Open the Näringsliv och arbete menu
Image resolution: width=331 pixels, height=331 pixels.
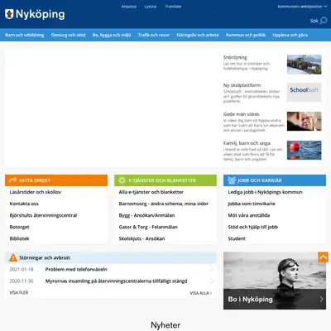[198, 35]
